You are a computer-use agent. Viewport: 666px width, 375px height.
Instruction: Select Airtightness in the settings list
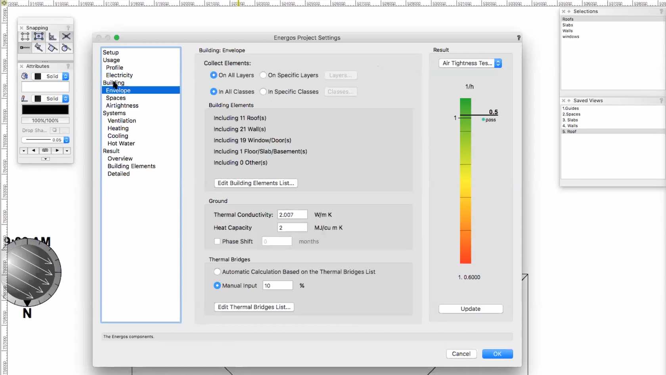coord(122,106)
